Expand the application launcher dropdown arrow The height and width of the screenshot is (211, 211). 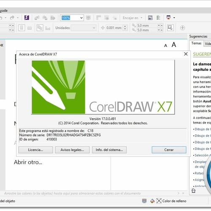tap(174, 18)
